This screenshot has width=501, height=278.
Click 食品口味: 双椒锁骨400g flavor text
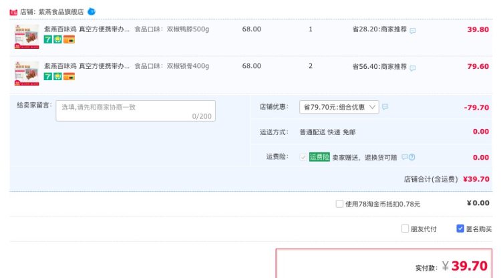172,66
